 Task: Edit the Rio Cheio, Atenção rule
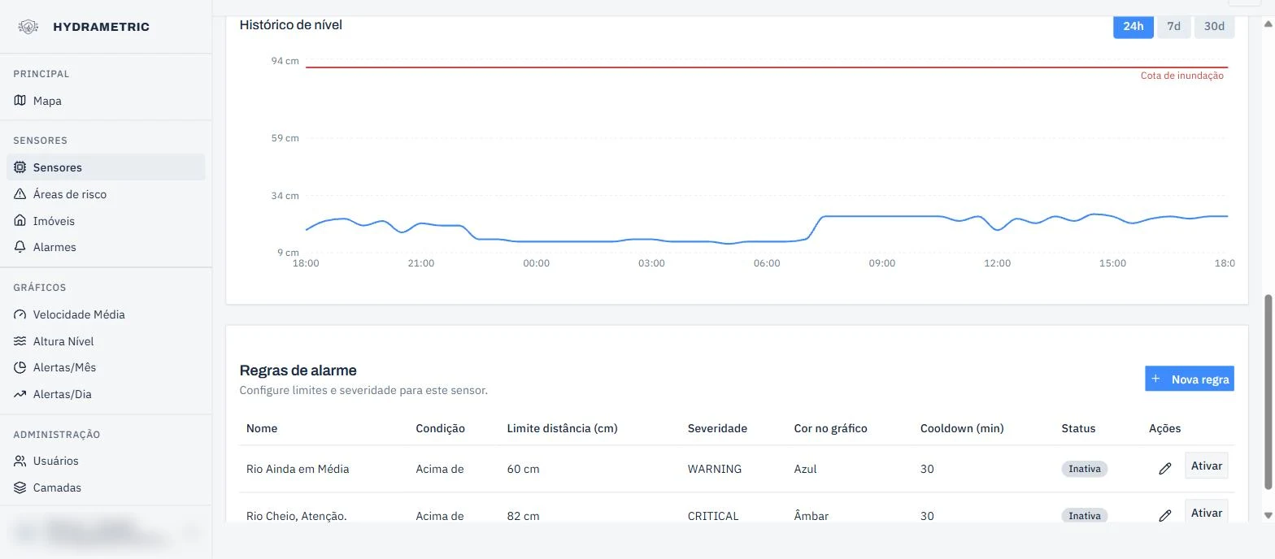[1164, 515]
